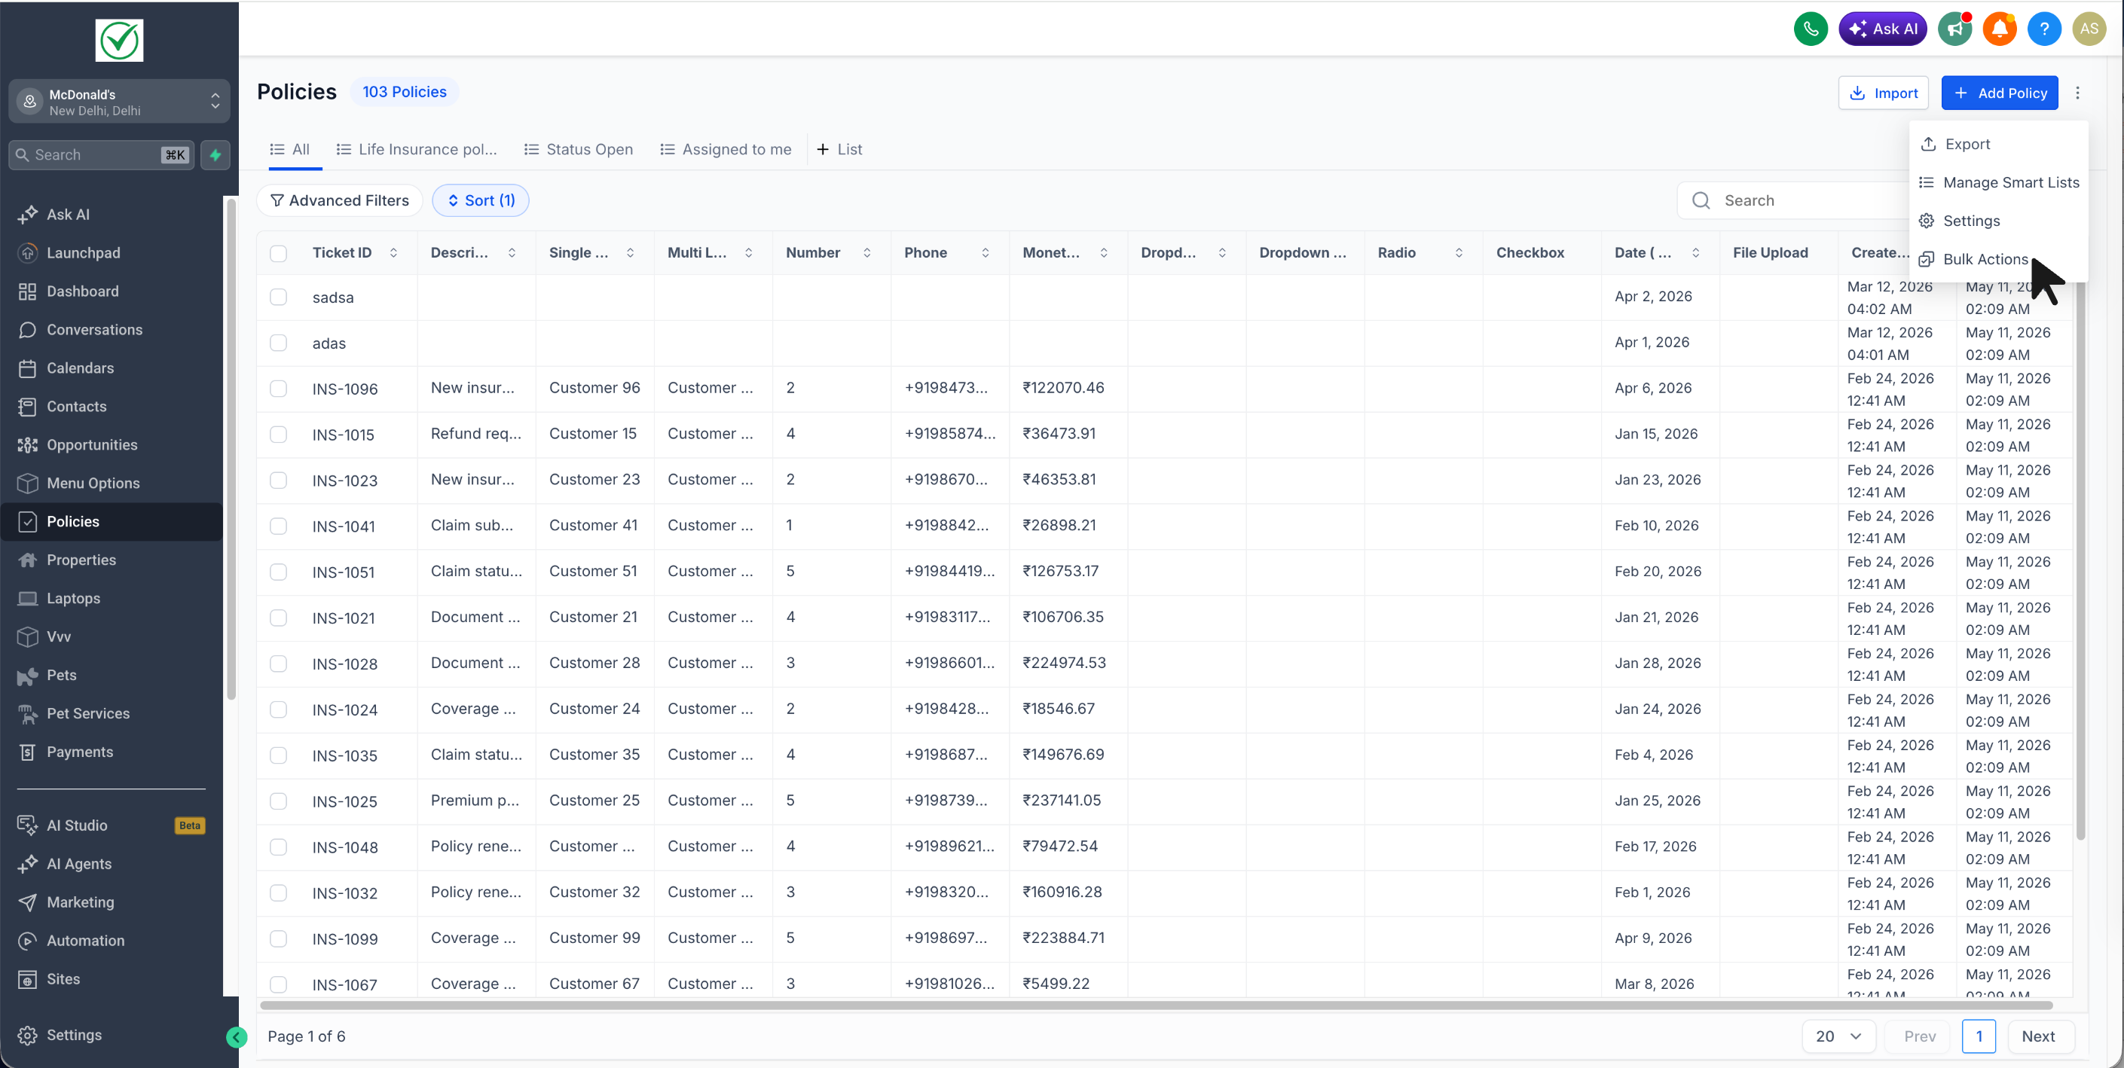Click the Ask AI purple button
The image size is (2124, 1068).
pos(1882,29)
